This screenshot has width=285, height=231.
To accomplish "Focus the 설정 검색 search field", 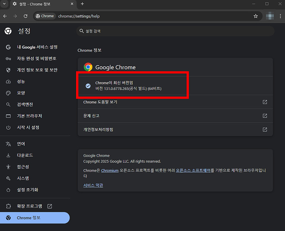I will (x=175, y=31).
